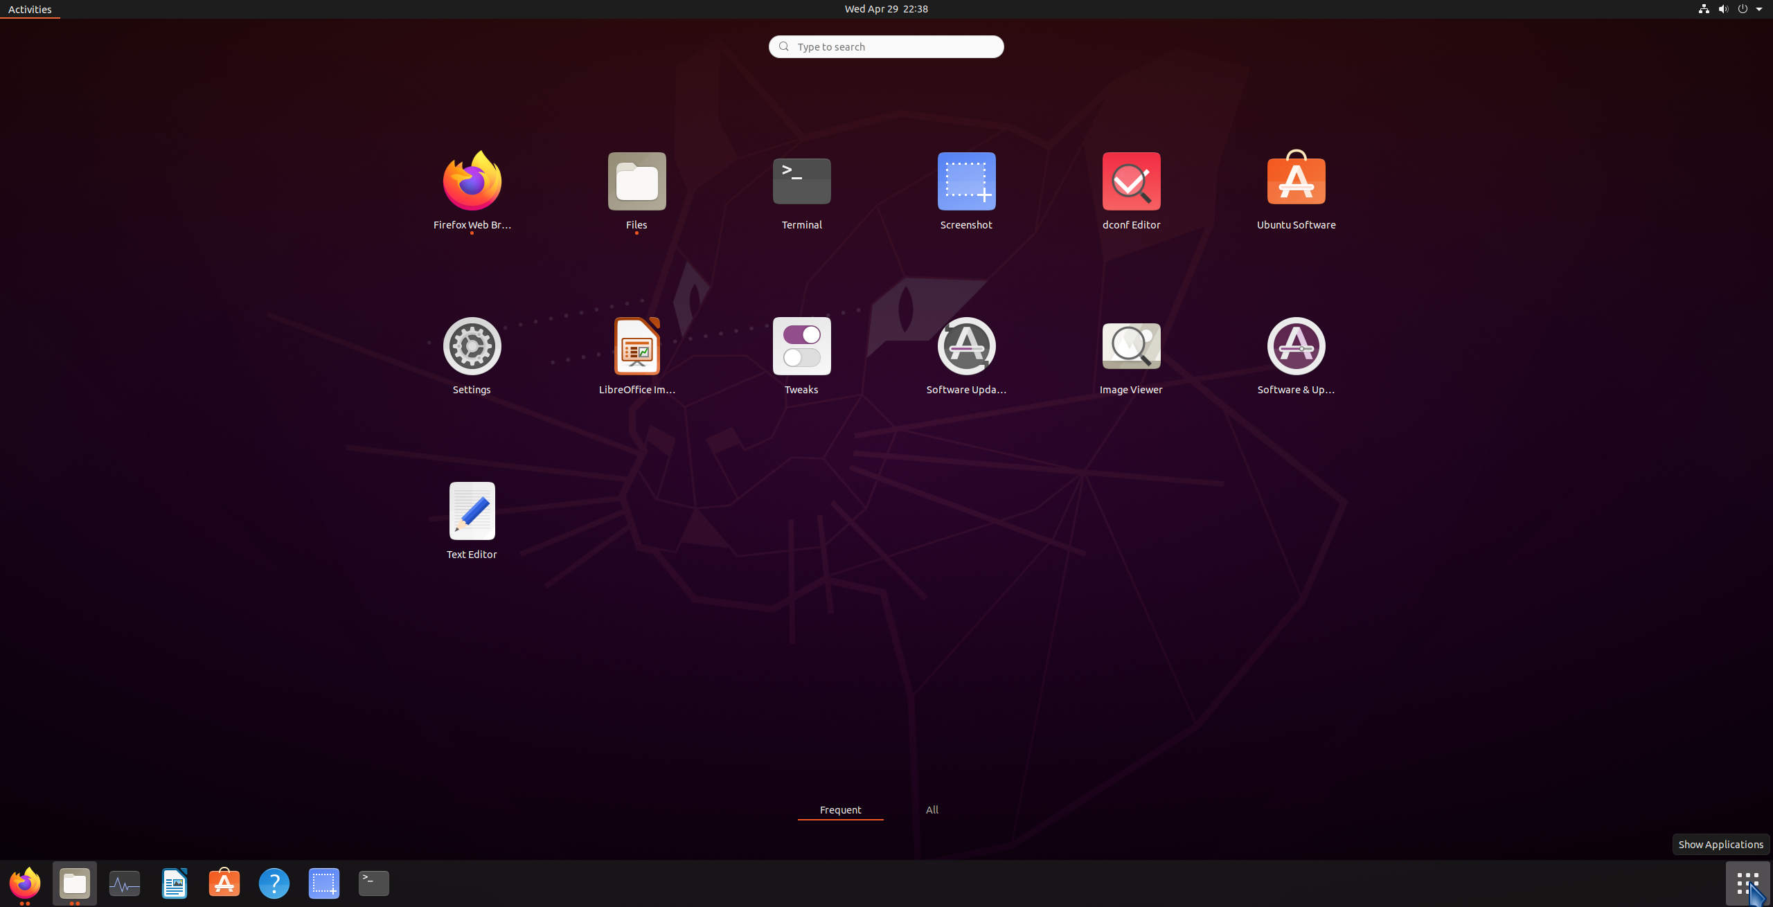
Task: Open the Terminal app icon in grid
Action: coord(801,181)
